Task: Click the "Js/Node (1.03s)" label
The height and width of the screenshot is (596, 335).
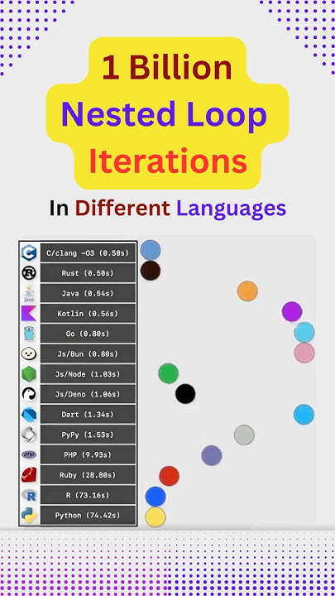Action: [88, 374]
